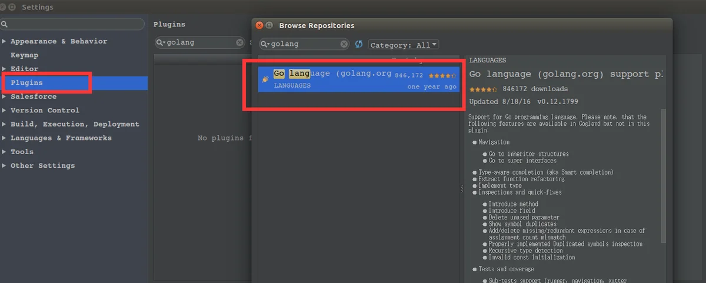Open search options magnifier in Browse Repositories
The width and height of the screenshot is (706, 283).
click(x=266, y=44)
